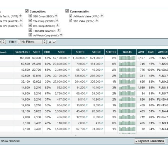Click plus icon next to SEO Comp (SEOC)

[x=56, y=16]
